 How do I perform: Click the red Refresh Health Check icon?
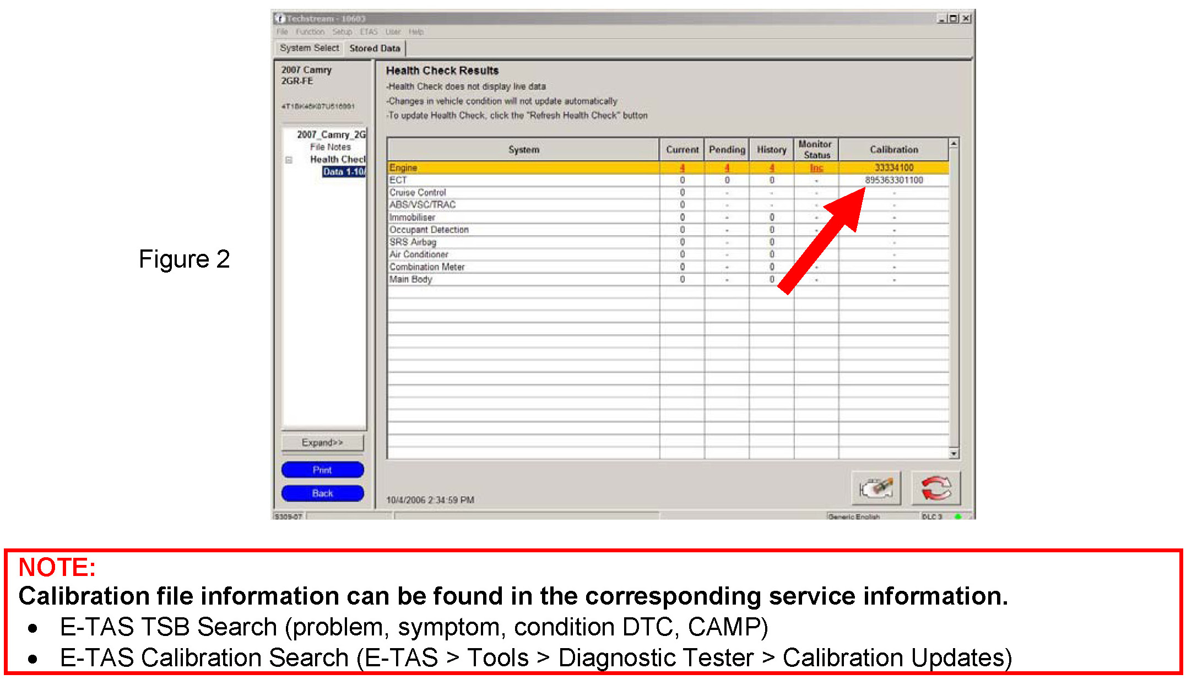[935, 488]
